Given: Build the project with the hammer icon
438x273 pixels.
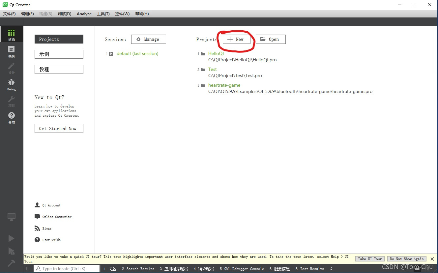Looking at the screenshot, I should point(12,262).
